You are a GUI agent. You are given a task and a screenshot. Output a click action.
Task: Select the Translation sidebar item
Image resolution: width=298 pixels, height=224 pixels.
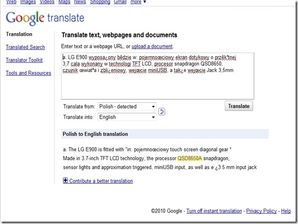pyautogui.click(x=19, y=34)
